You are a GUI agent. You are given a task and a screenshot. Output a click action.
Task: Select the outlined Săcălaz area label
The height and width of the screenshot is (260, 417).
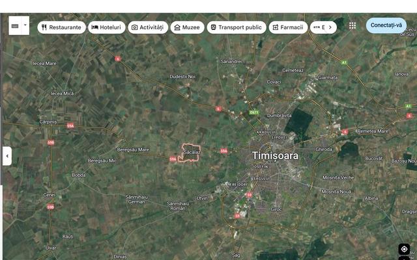(x=192, y=152)
